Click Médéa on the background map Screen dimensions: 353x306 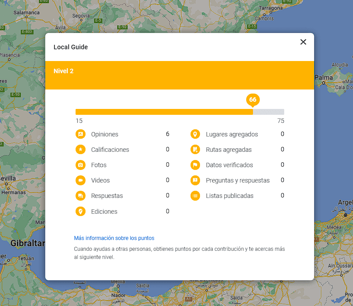click(334, 227)
